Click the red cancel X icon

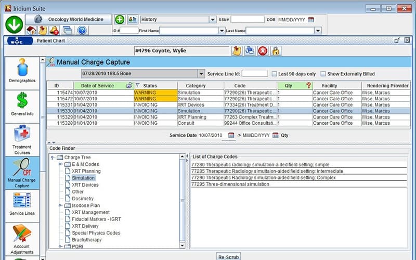[x=263, y=50]
